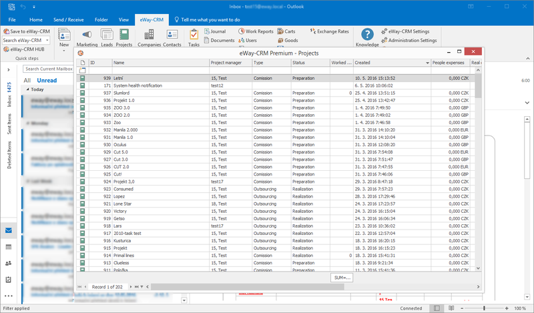This screenshot has width=534, height=313.
Task: Open the Created column filter dropdown
Action: pyautogui.click(x=427, y=63)
